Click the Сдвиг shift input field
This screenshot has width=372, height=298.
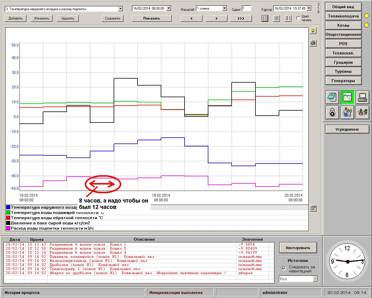246,8
